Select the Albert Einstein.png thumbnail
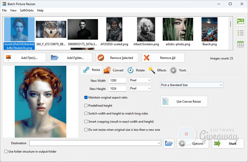This screenshot has width=248, height=162. pos(146,32)
